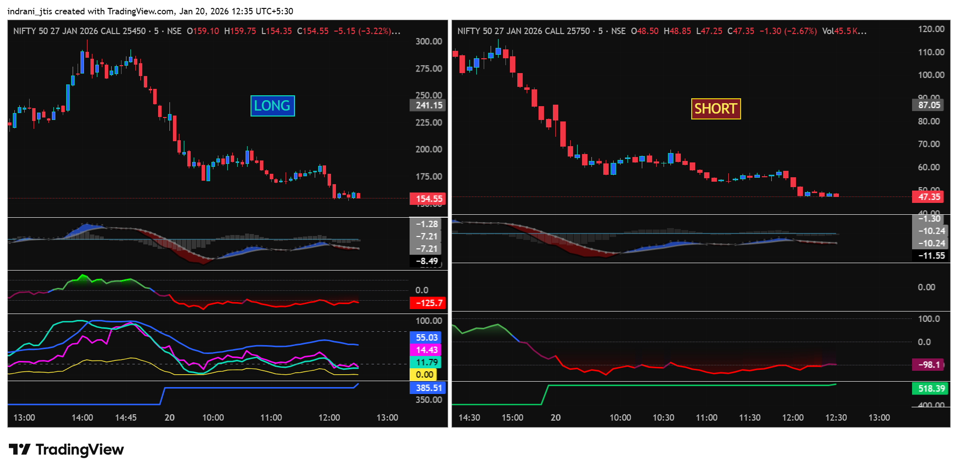The image size is (958, 471).
Task: Click the 15:00 time axis label
Action: 512,417
